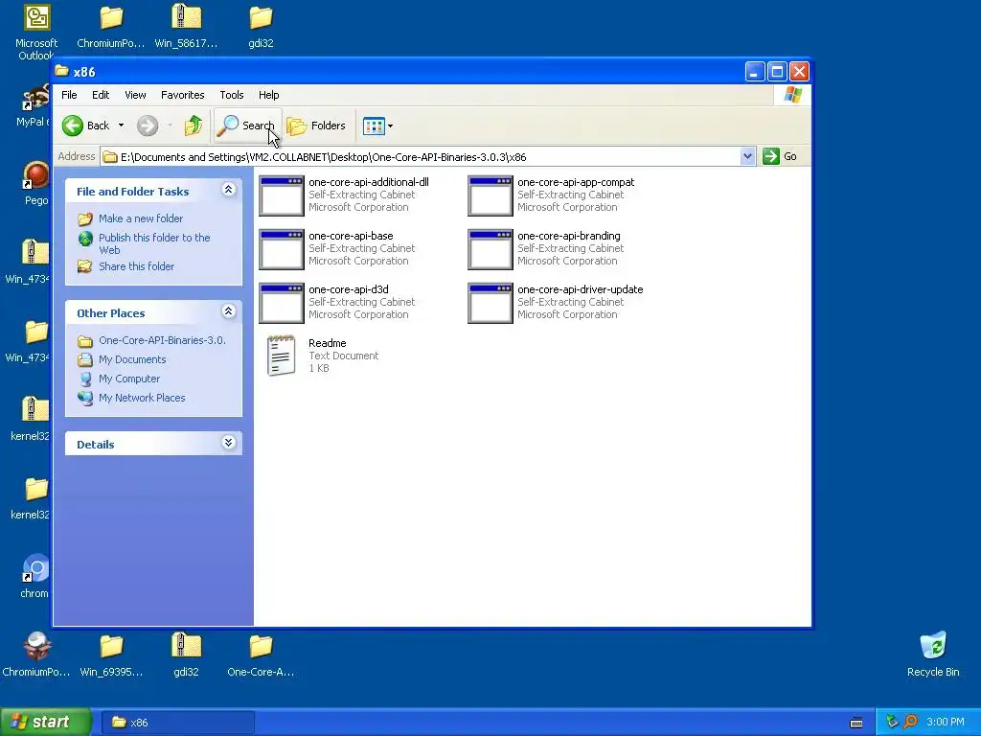
Task: Toggle the Folders pane button
Action: click(316, 126)
